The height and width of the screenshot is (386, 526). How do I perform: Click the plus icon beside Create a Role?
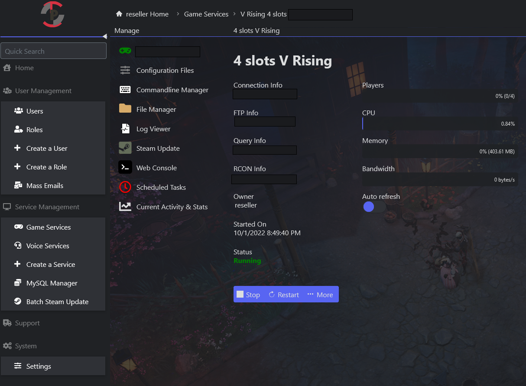pos(17,167)
